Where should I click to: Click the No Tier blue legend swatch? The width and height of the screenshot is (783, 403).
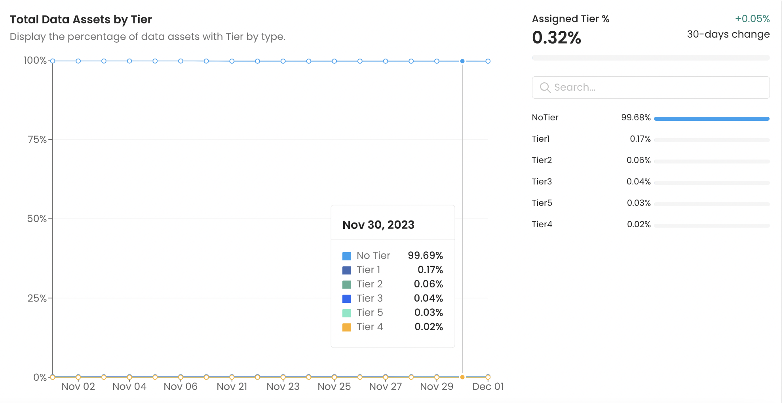346,256
